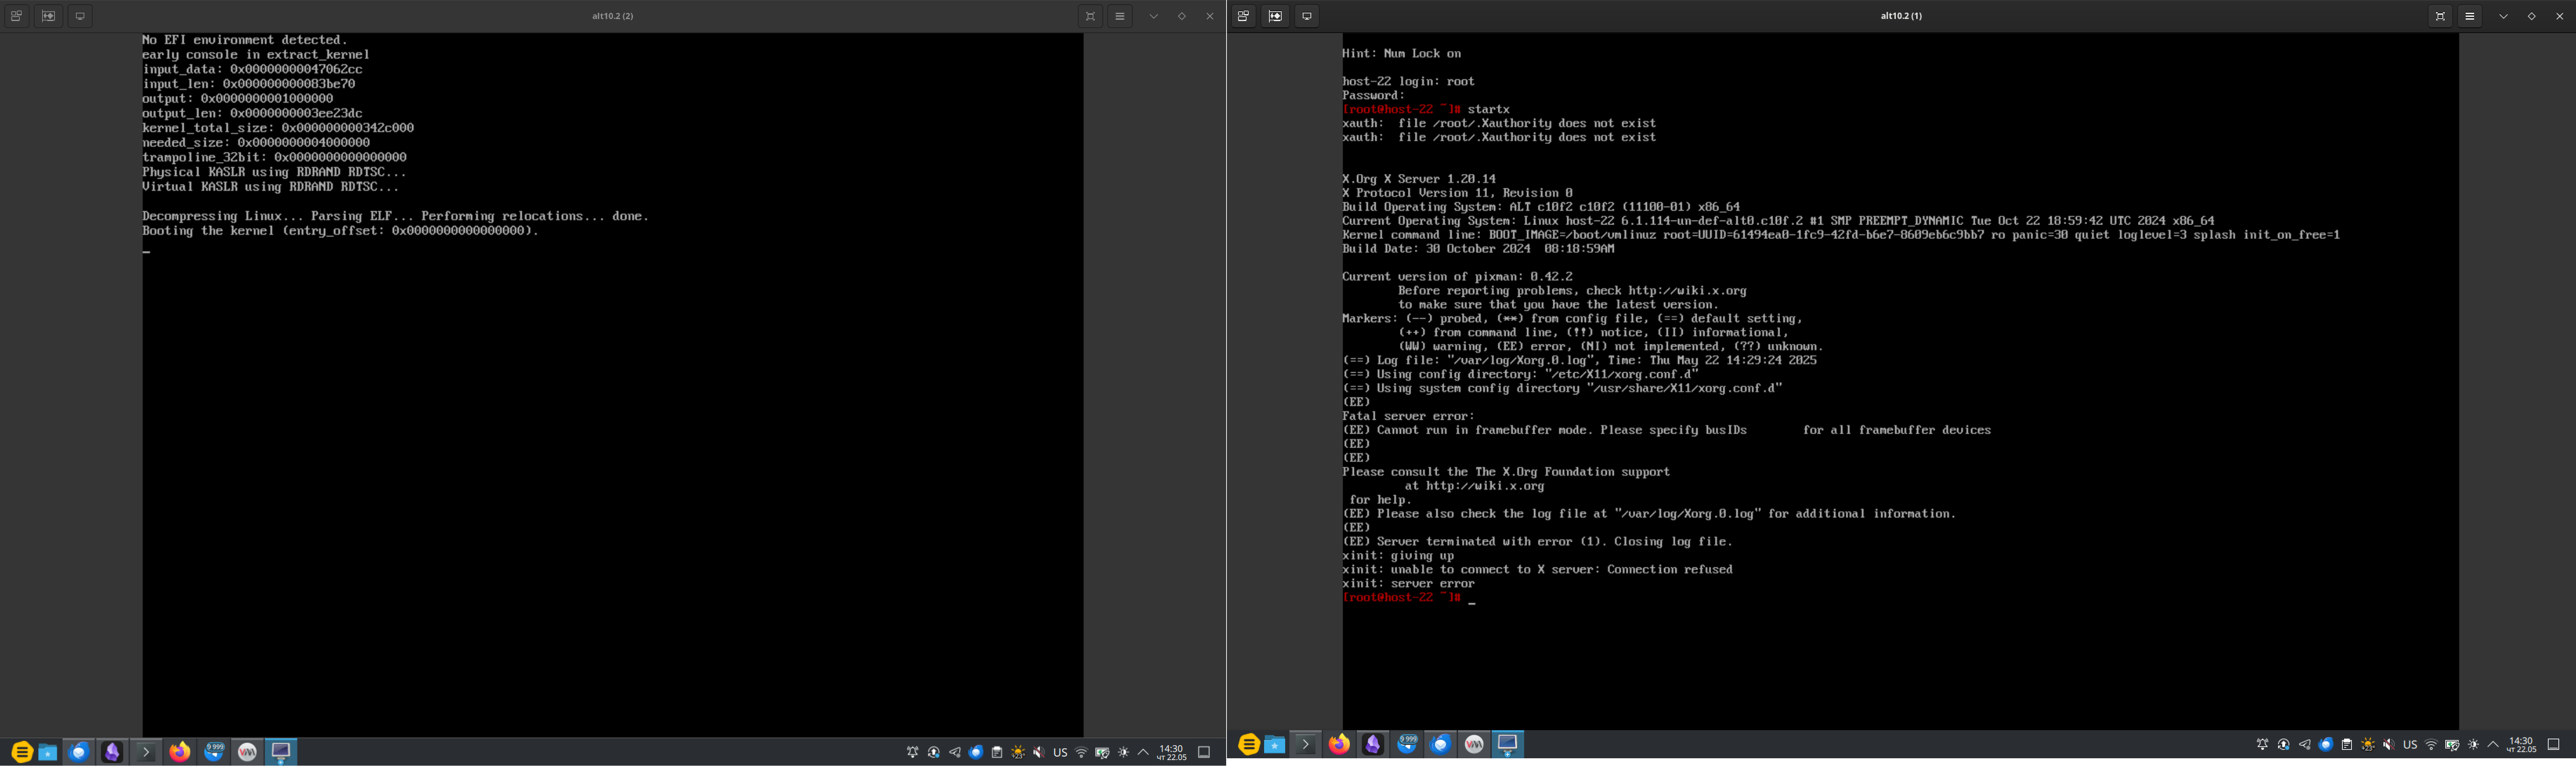Viewport: 2576px width, 766px height.
Task: Click 'Booting the kernel' line in alt10.2 (2)
Action: point(340,231)
